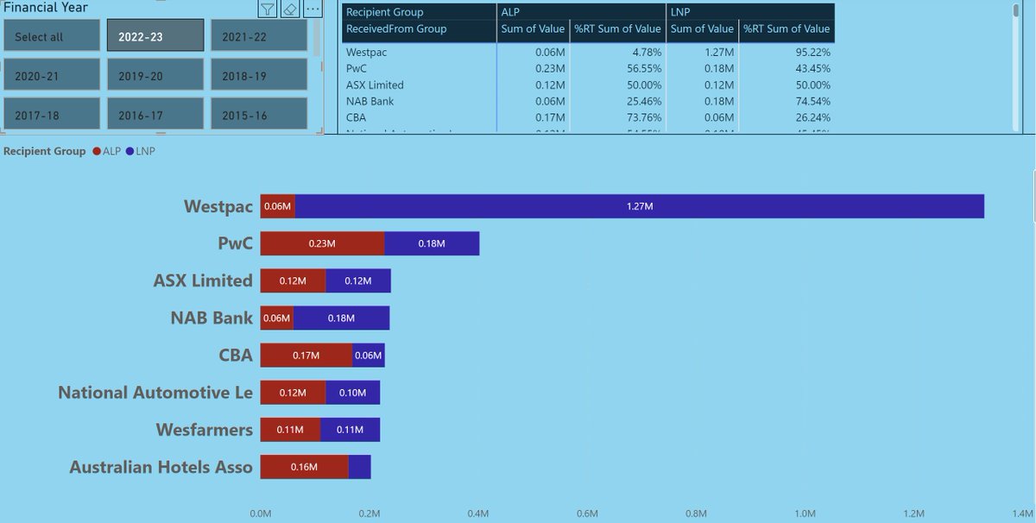Sort by LNP %RT Sum of Value header
The width and height of the screenshot is (1036, 523).
[787, 28]
